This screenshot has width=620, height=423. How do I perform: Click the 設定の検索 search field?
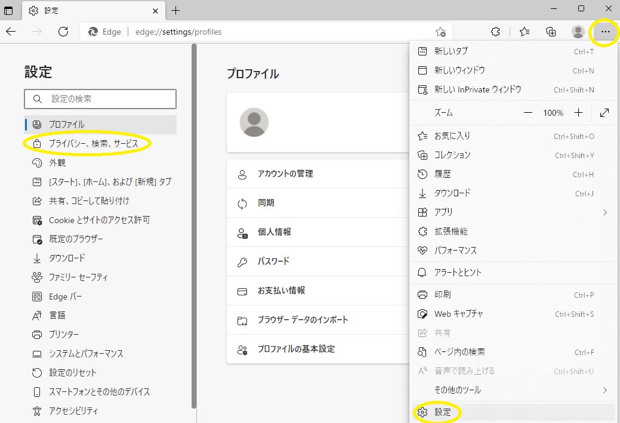tap(100, 99)
